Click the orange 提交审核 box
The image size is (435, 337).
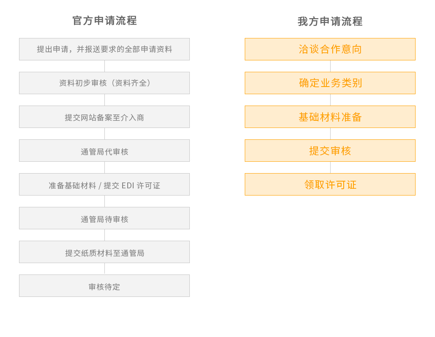point(330,151)
